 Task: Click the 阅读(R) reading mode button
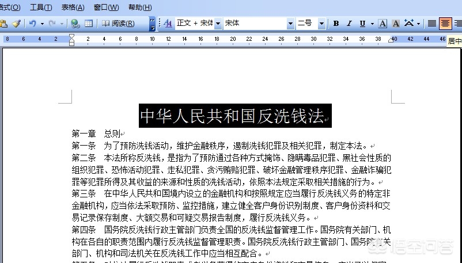pos(118,24)
